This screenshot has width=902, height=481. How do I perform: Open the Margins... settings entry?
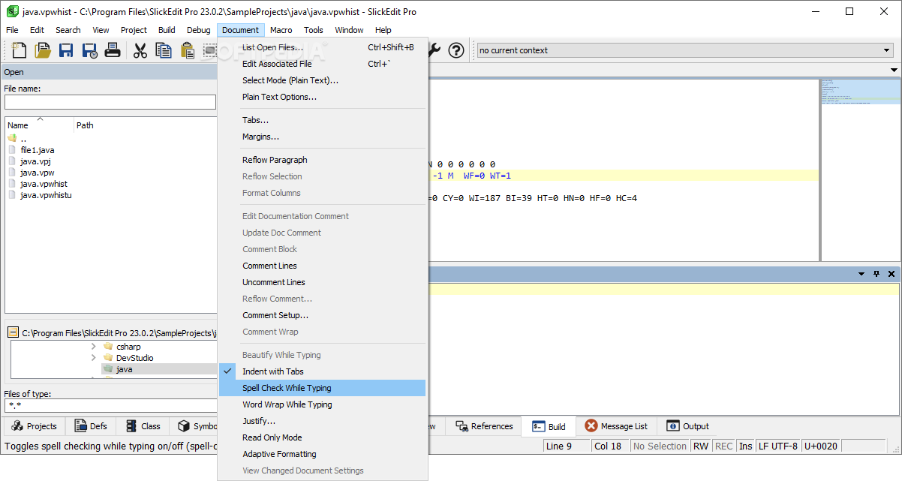click(x=322, y=137)
